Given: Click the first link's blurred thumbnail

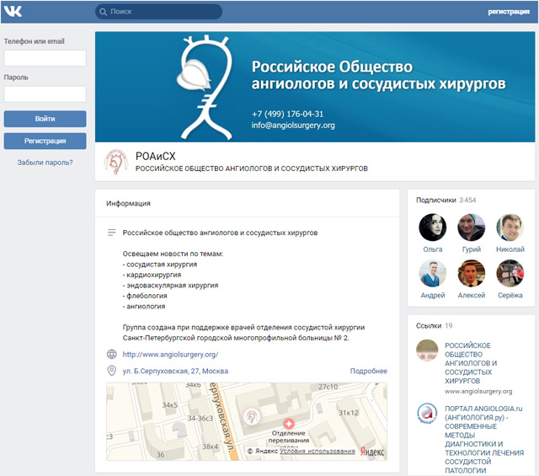Looking at the screenshot, I should 427,350.
